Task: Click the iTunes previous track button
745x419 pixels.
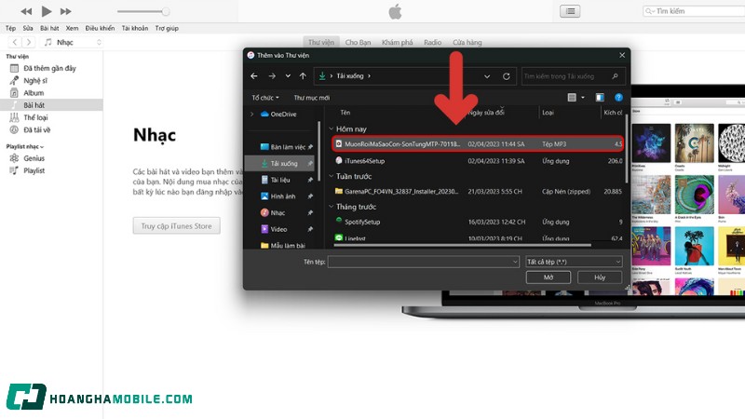Action: [27, 11]
